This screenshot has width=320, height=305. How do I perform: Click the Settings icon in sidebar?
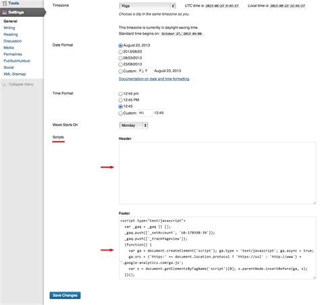5,12
